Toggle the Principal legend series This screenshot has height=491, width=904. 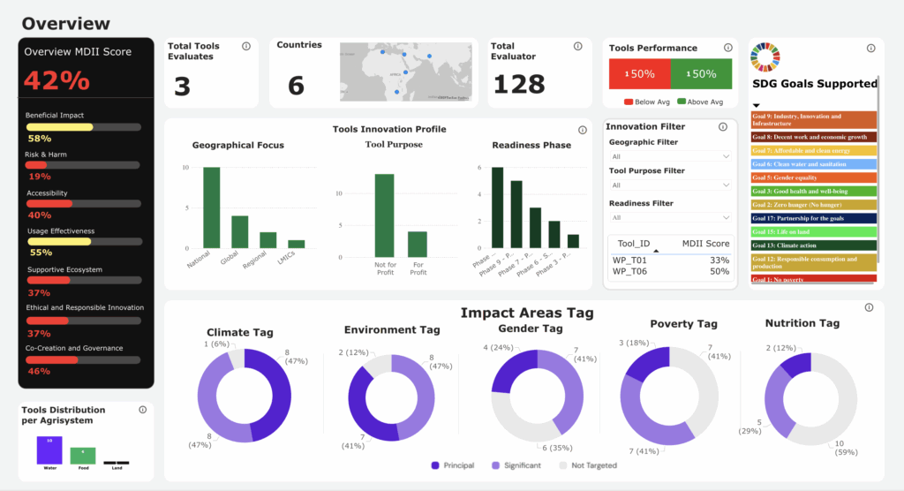point(453,465)
